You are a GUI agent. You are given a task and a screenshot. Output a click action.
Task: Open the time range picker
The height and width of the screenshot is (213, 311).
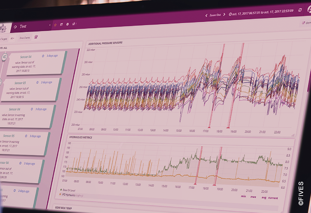[261, 12]
